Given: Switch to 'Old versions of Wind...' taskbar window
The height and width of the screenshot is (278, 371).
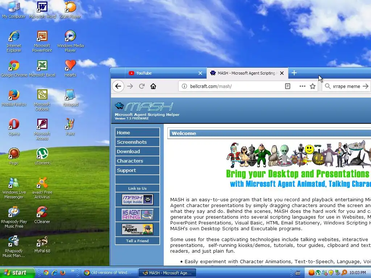Looking at the screenshot, I should pos(109,273).
